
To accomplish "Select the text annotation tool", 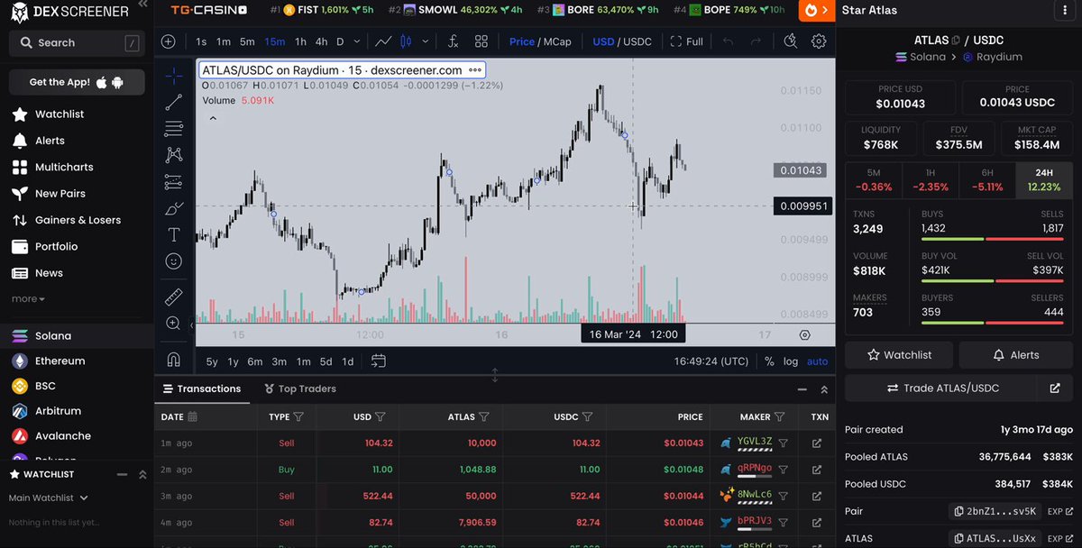I will [x=174, y=234].
